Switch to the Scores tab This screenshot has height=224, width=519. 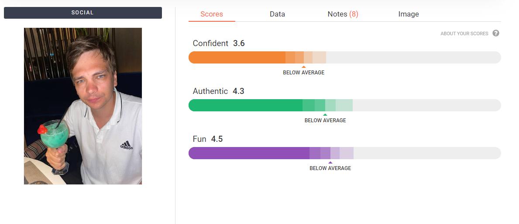coord(212,14)
